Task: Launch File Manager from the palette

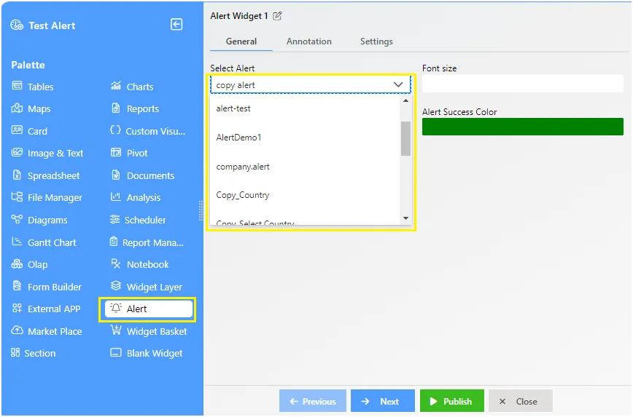Action: [x=47, y=197]
